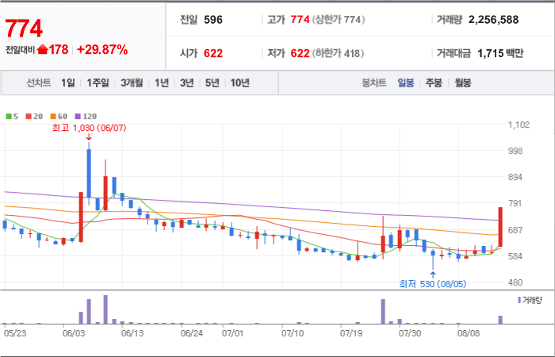Image resolution: width=555 pixels, height=357 pixels.
Task: Click the 584 price axis label
Action: (515, 255)
